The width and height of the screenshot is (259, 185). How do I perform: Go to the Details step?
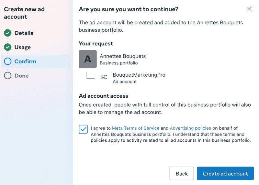[x=24, y=33]
